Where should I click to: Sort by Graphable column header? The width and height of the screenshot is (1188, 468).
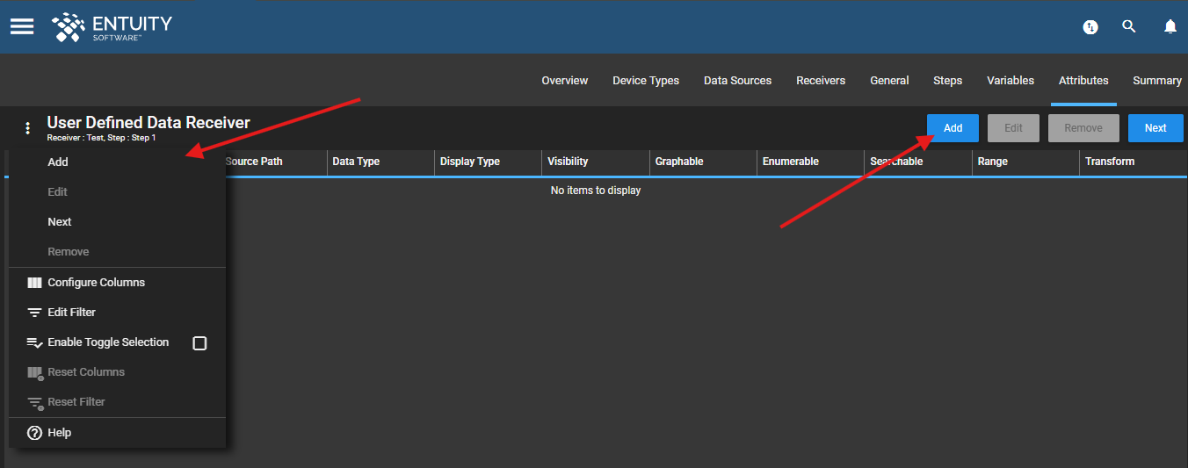[679, 162]
